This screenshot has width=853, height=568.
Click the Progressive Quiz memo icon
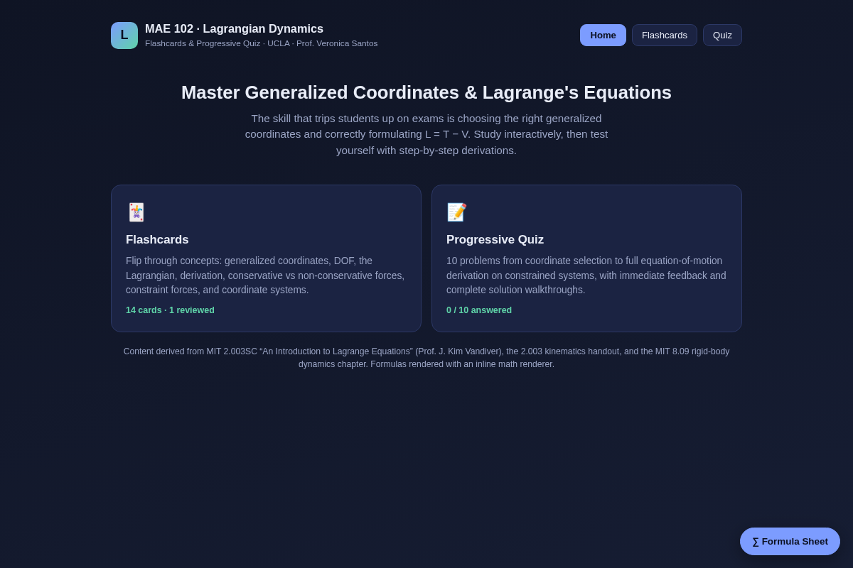click(x=456, y=212)
